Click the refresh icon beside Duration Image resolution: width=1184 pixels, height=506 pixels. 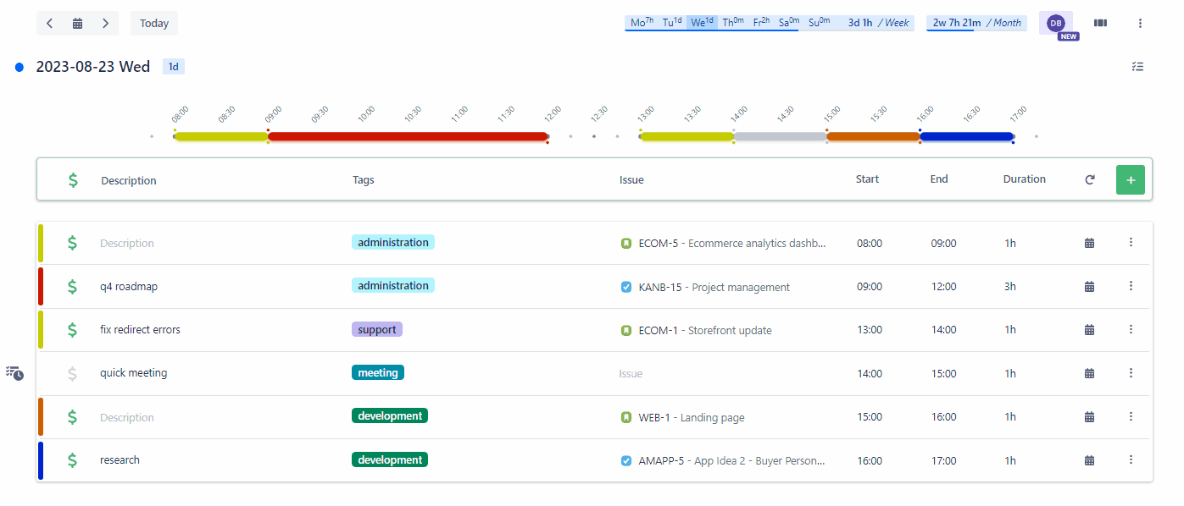(x=1090, y=179)
